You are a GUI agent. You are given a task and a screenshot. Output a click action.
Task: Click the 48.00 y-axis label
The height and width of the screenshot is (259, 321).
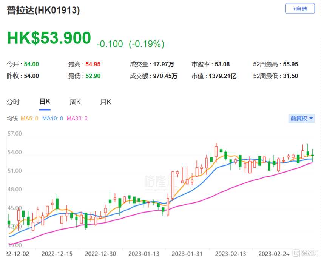click(x=14, y=189)
